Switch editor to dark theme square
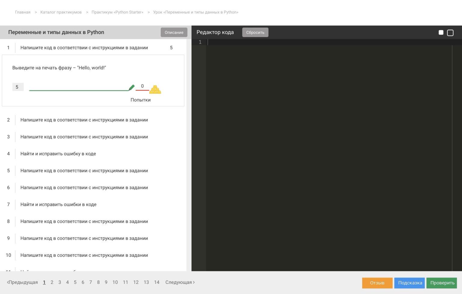The width and height of the screenshot is (462, 294). point(450,33)
